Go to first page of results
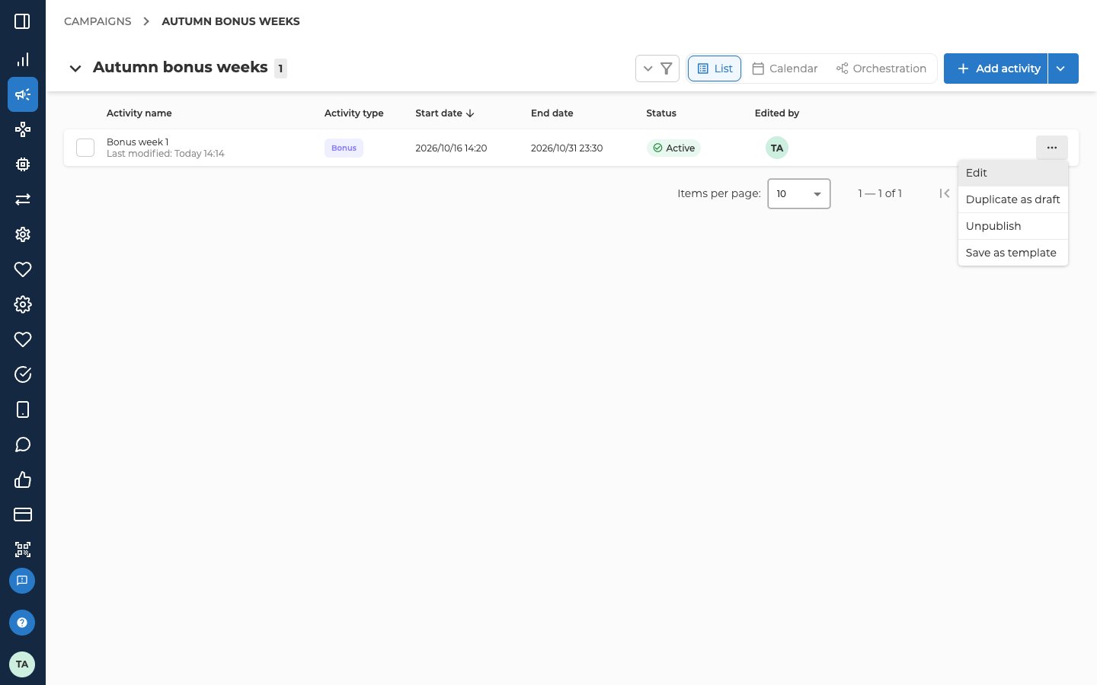This screenshot has height=685, width=1097. pos(945,193)
